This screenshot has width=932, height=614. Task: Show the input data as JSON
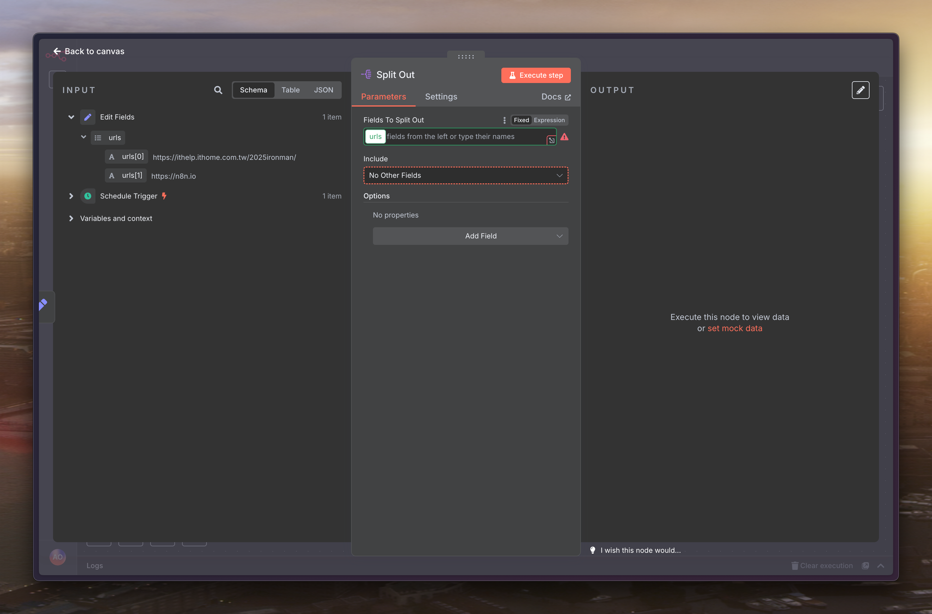click(x=323, y=90)
